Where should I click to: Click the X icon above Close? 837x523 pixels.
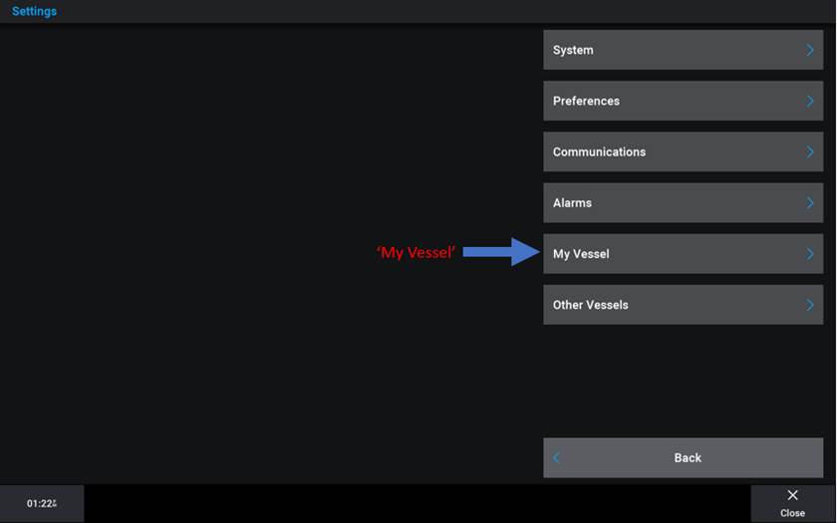(x=792, y=495)
